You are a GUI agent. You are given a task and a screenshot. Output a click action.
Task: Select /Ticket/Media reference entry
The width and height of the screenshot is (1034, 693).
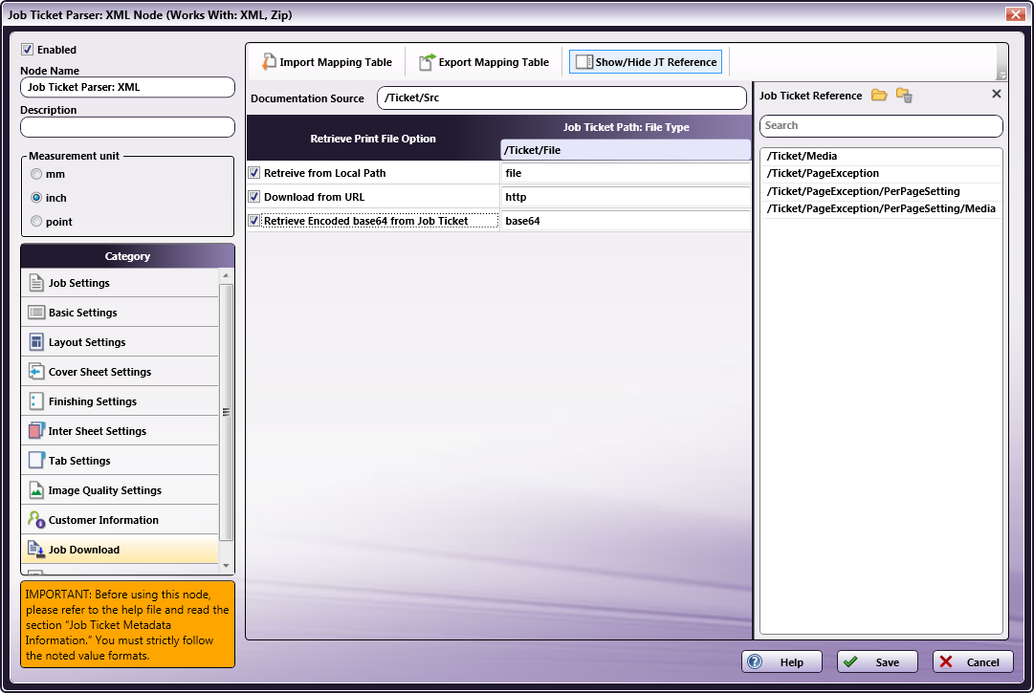(x=881, y=156)
